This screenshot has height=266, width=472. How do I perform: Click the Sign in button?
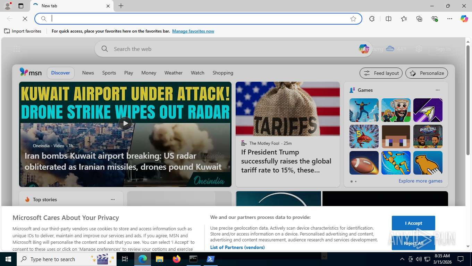tap(443, 49)
